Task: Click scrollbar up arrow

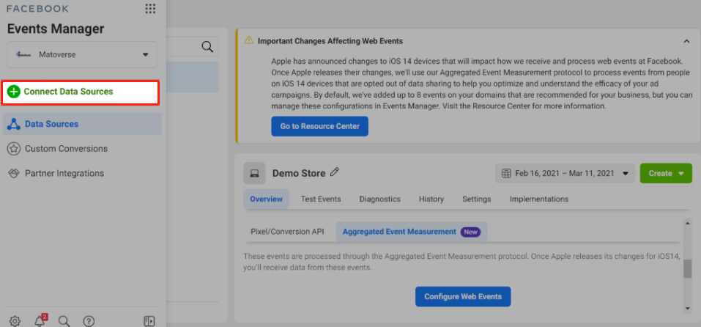Action: (x=687, y=223)
